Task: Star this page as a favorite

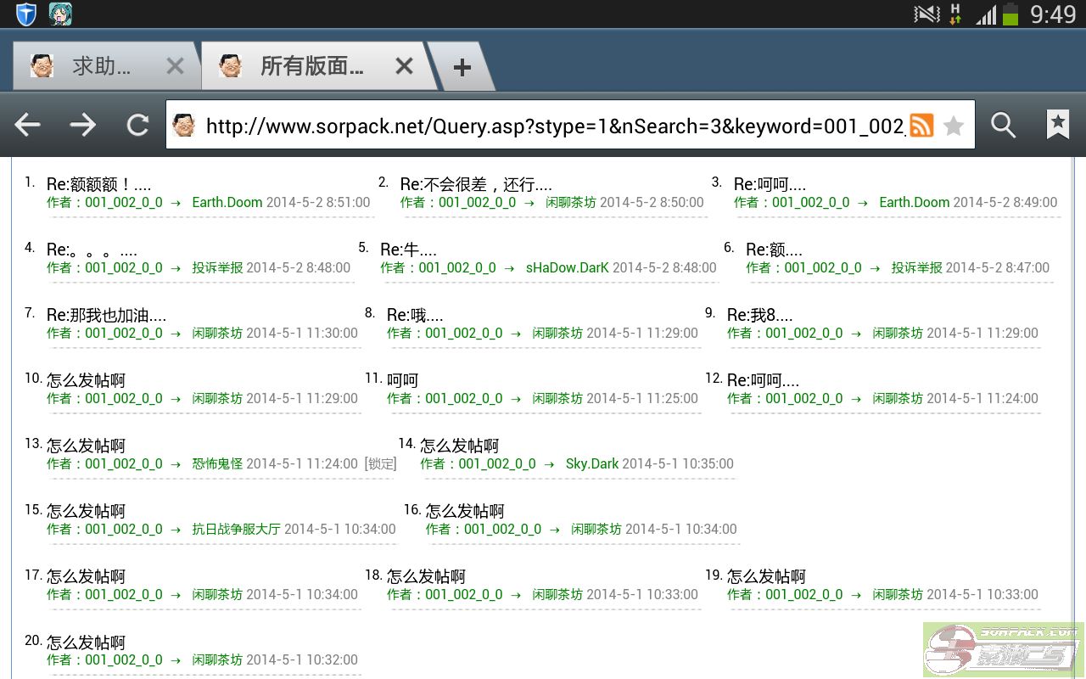Action: tap(954, 126)
